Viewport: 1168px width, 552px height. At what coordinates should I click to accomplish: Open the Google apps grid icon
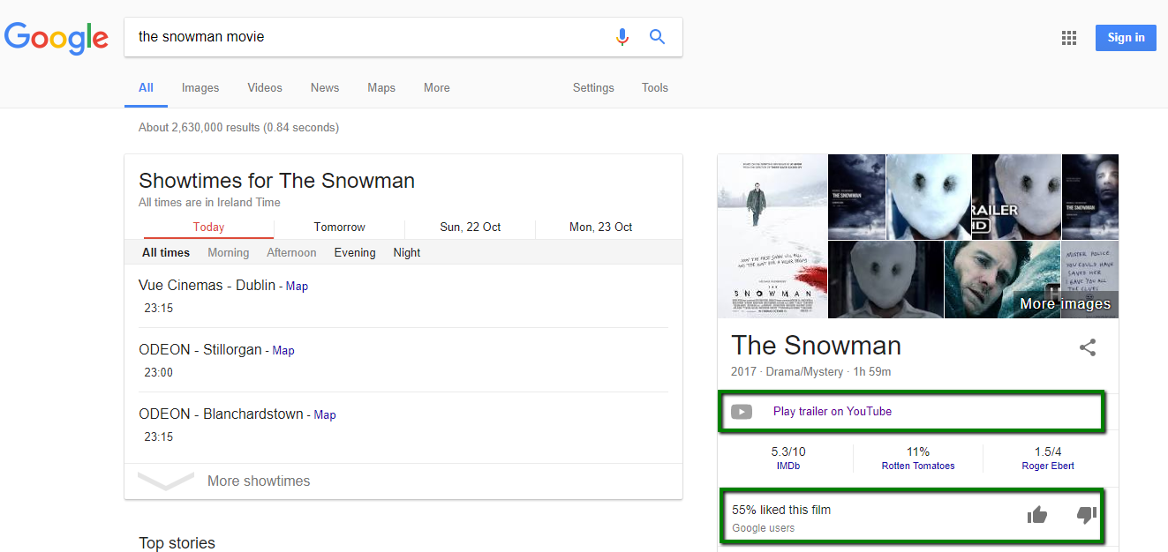[1069, 37]
